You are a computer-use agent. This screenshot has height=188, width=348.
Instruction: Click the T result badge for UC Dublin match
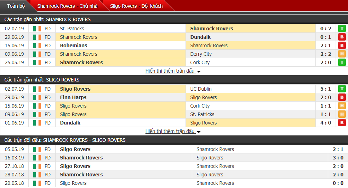pos(342,89)
